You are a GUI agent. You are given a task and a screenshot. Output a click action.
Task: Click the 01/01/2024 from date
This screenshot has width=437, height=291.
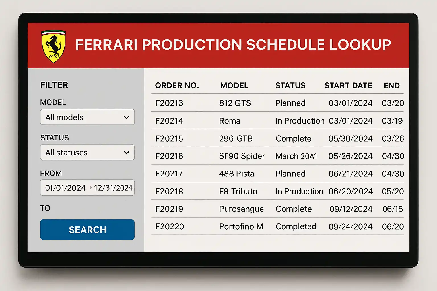pos(65,188)
